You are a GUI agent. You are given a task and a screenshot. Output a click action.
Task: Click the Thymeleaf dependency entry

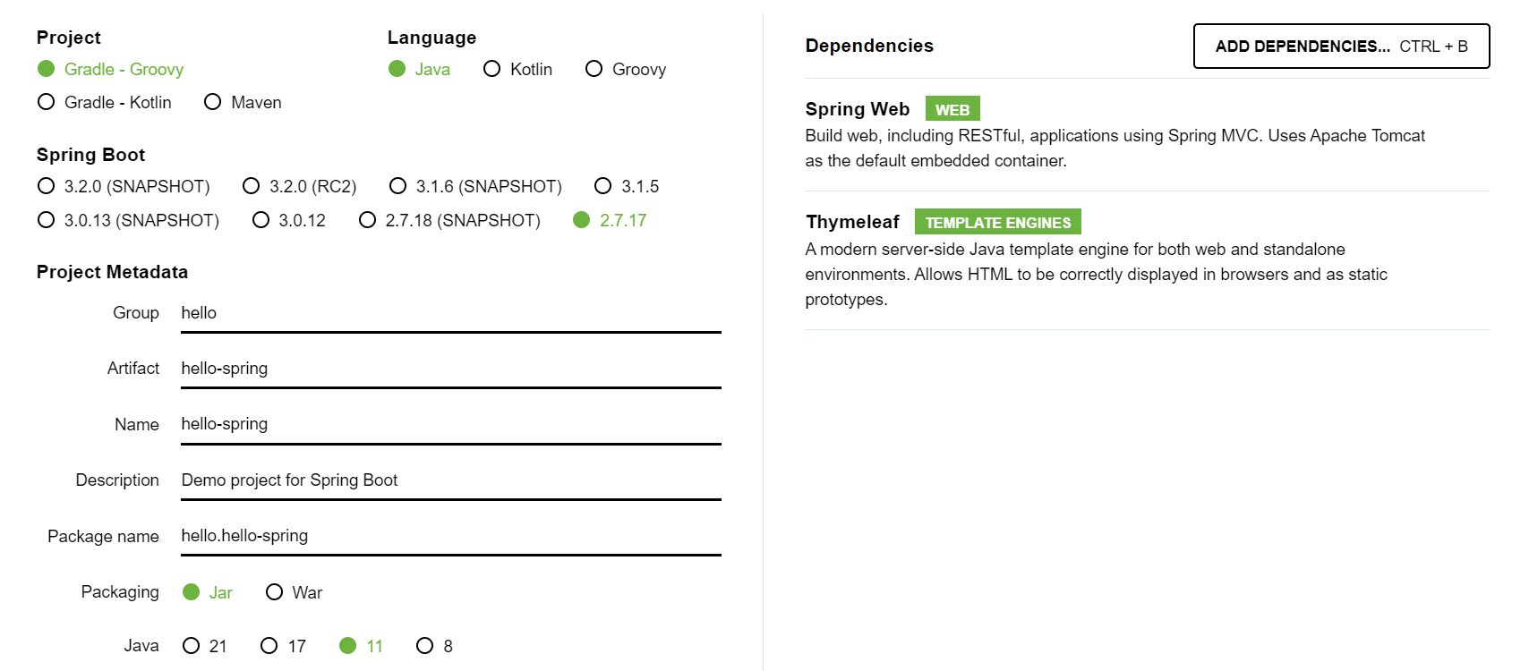[x=852, y=222]
